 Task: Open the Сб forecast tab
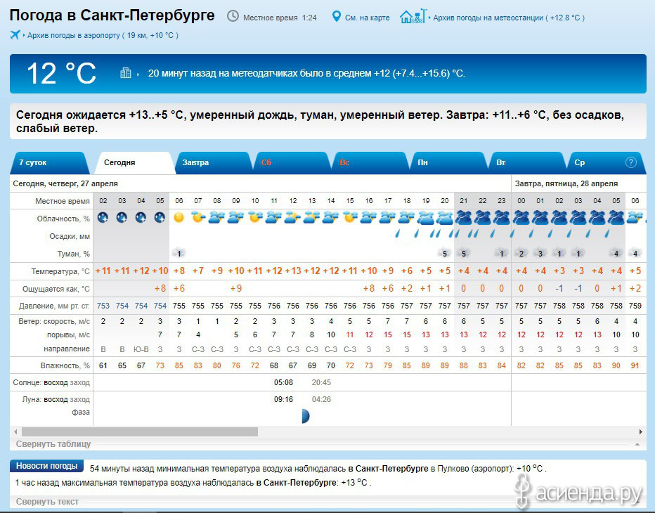click(x=292, y=162)
